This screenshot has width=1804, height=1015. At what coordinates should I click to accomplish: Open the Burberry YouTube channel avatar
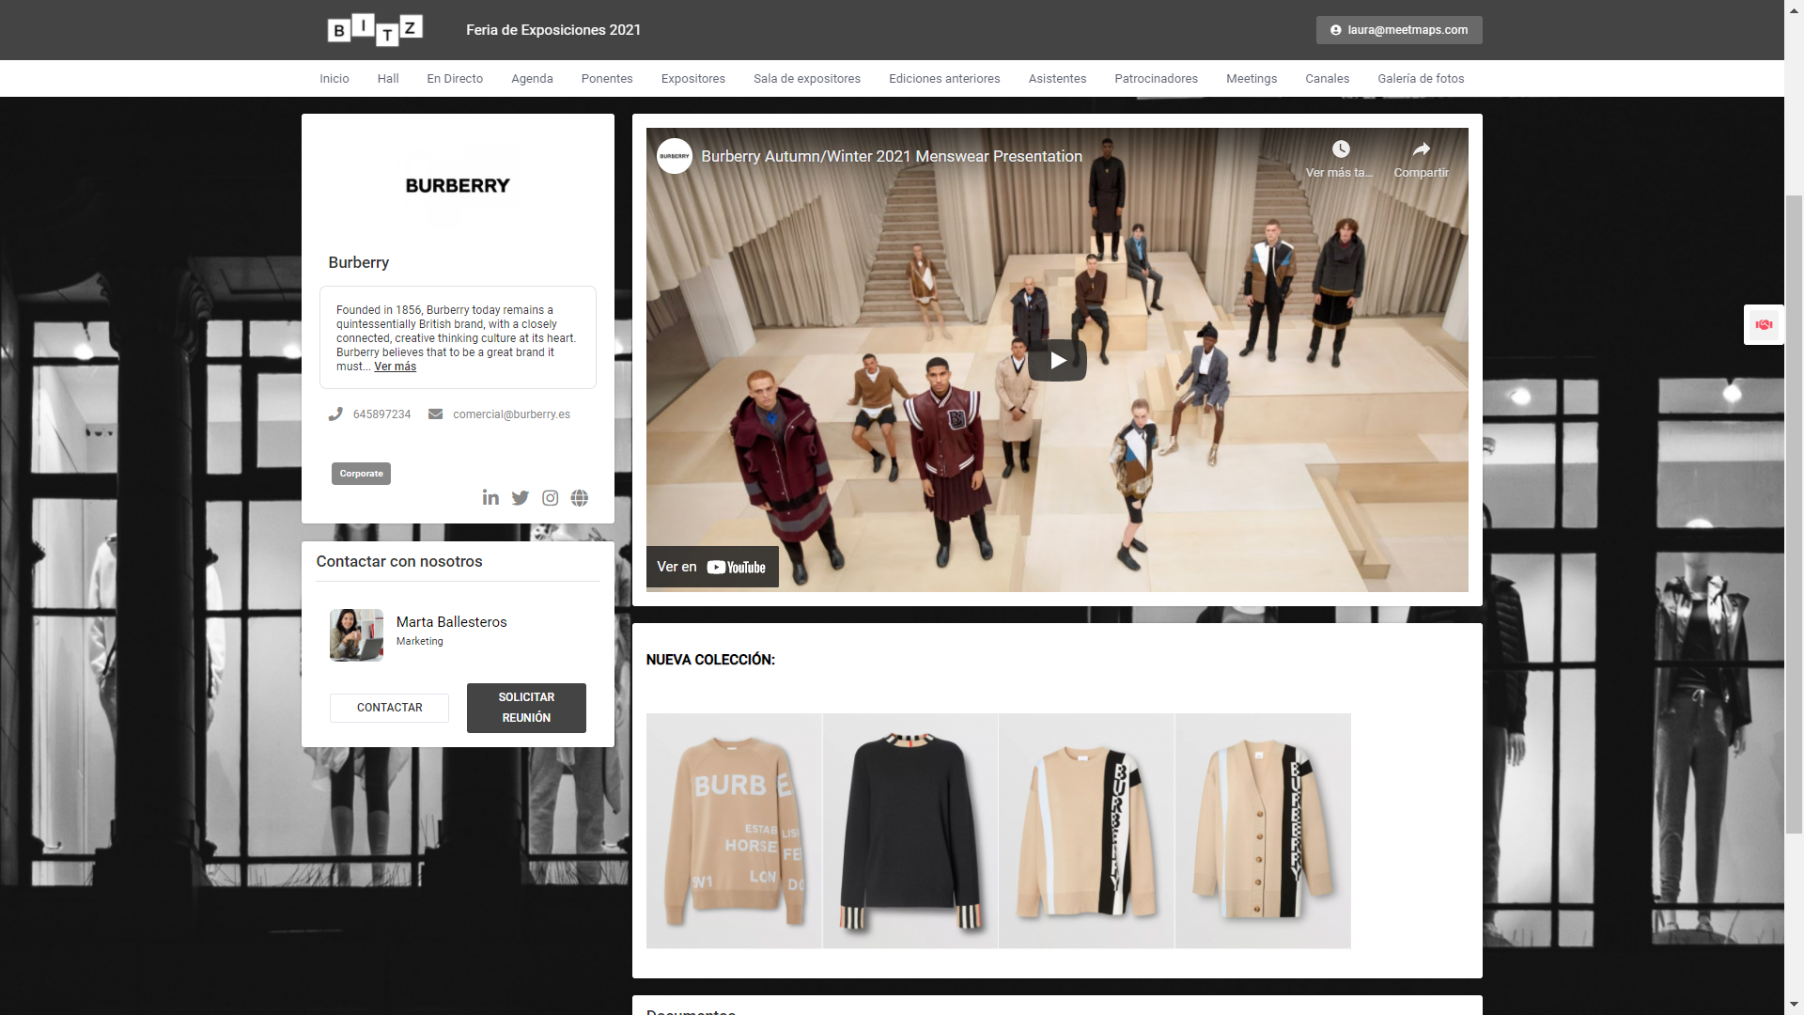coord(674,156)
